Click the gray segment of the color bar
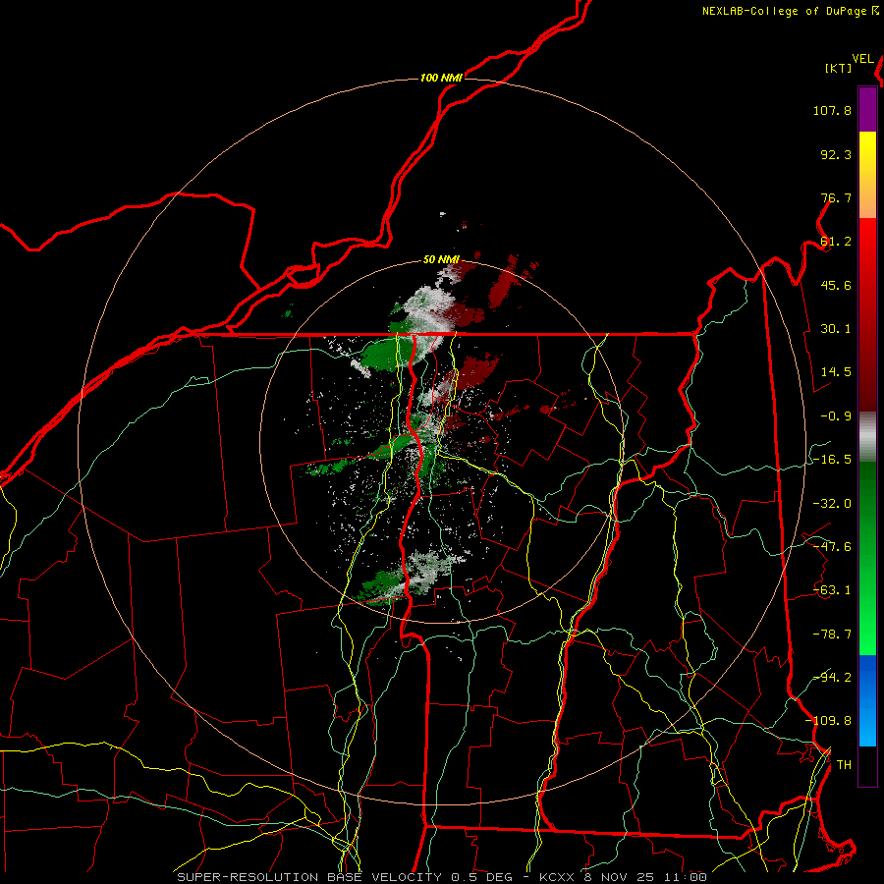The image size is (884, 884). point(867,437)
